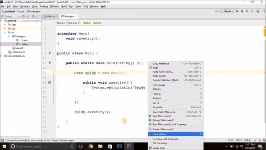Collapse the Main.java node
The image size is (266, 150).
pos(9,36)
